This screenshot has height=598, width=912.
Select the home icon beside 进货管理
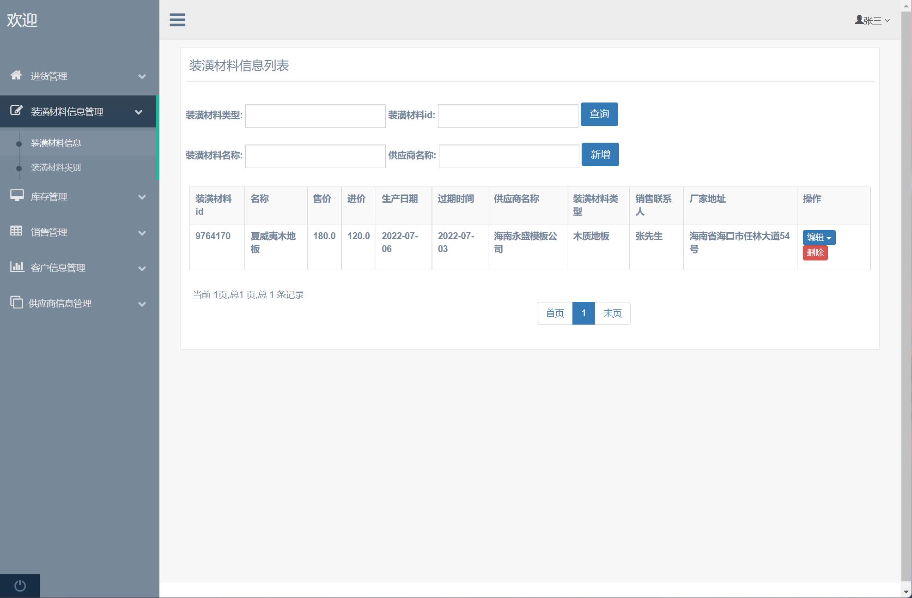[17, 75]
